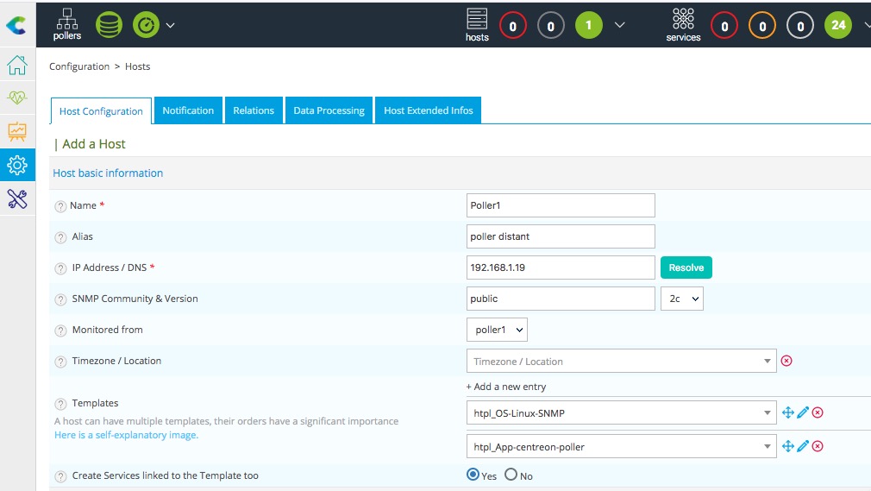Open the Administration tools sidebar icon
This screenshot has height=491, width=871.
pos(17,198)
